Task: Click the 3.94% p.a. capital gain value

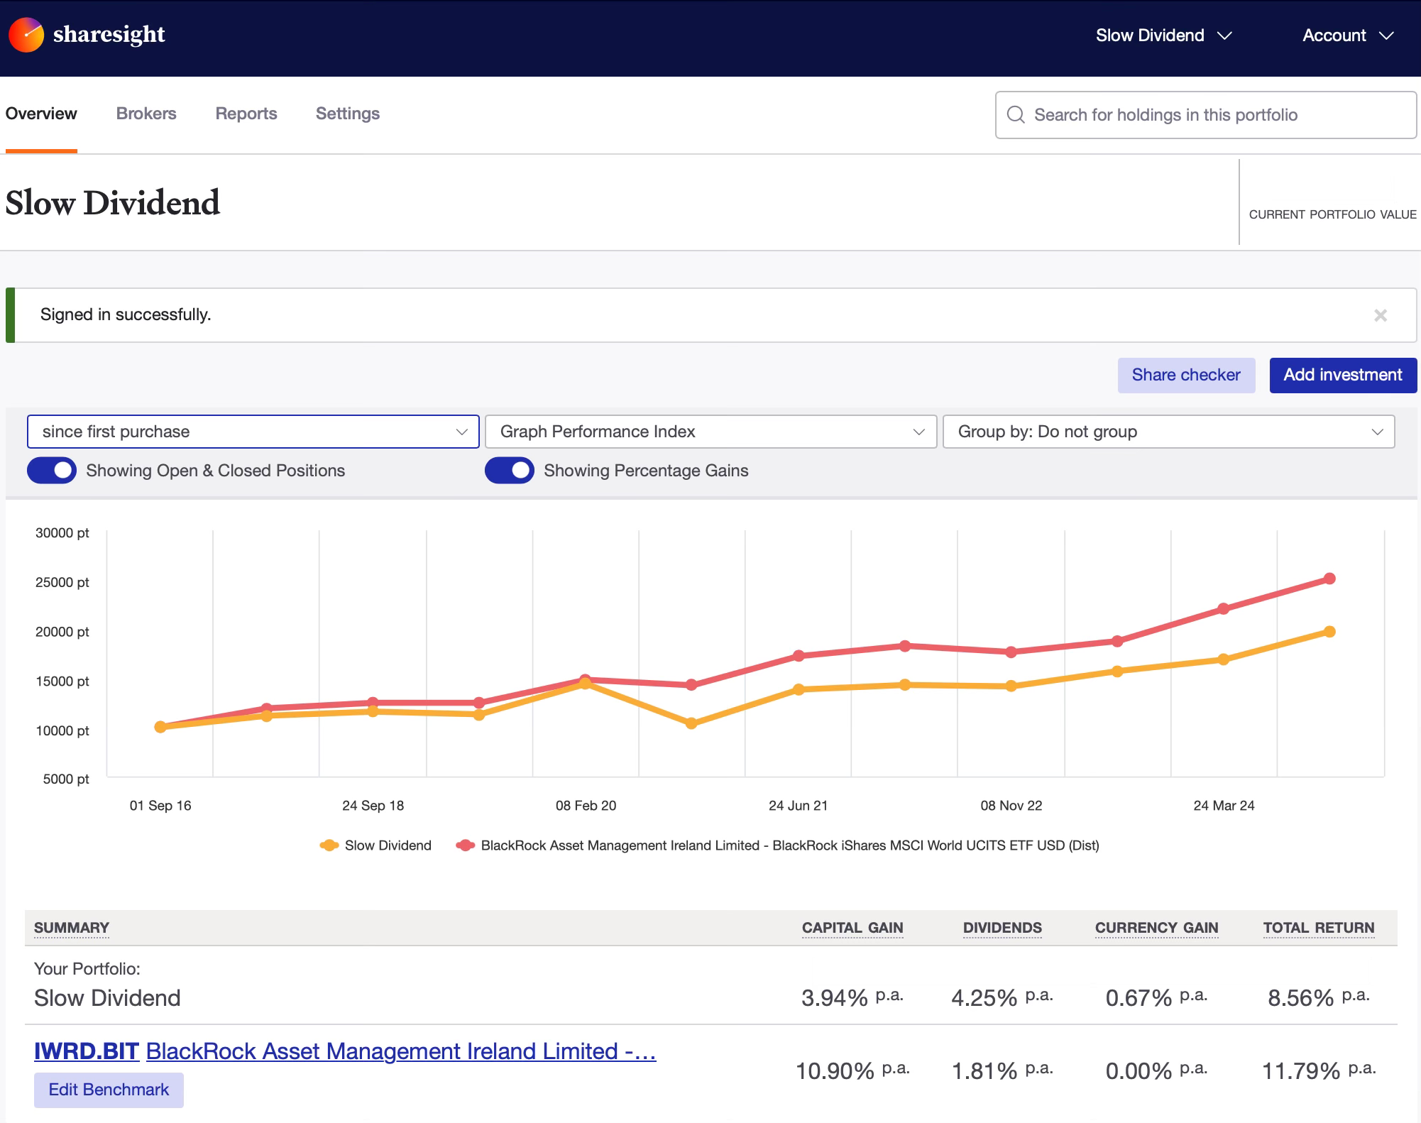Action: (852, 997)
